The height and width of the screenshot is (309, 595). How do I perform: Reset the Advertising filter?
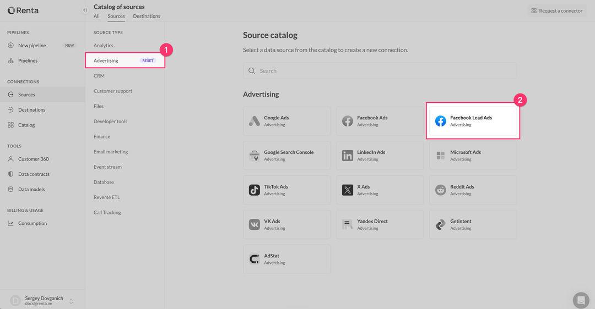tap(148, 60)
